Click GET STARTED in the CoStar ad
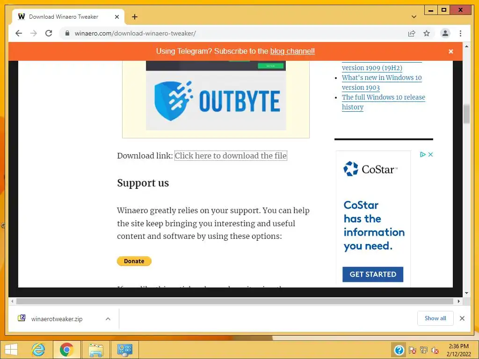479x359 pixels. [373, 274]
